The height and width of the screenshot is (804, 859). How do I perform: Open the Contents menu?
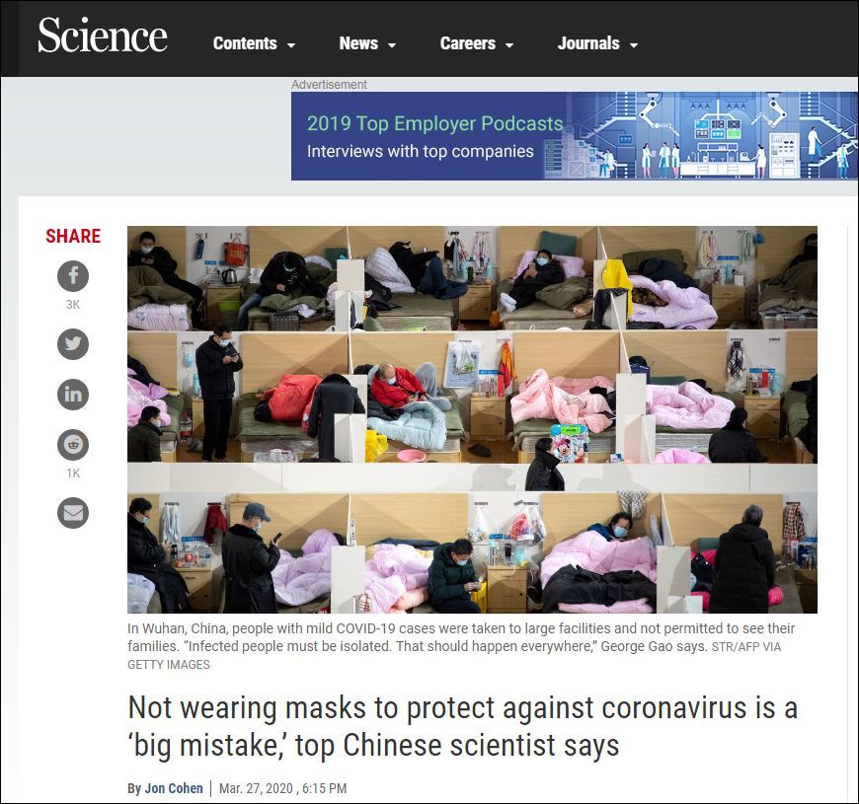pos(245,43)
